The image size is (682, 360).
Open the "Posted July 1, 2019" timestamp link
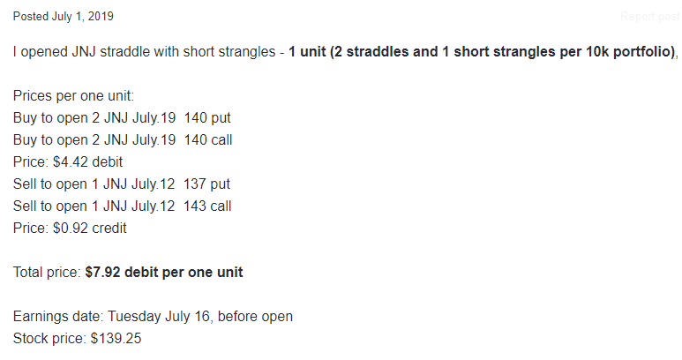(x=63, y=17)
